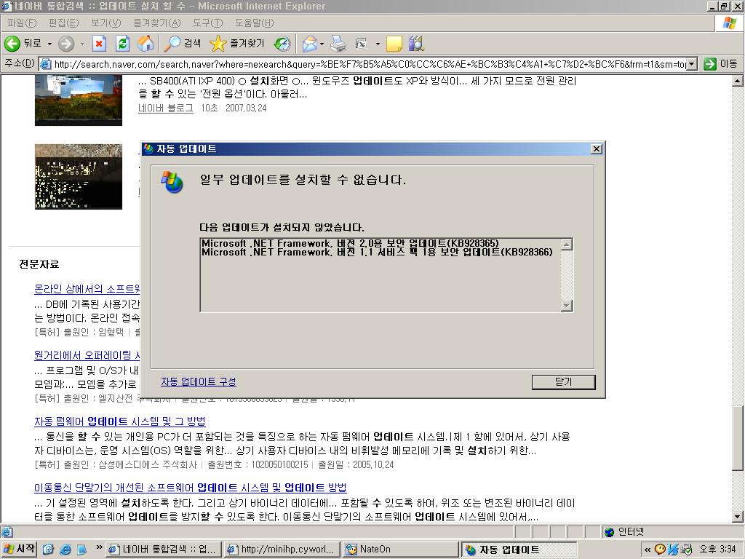Open the Back button history dropdown arrow
The image size is (745, 559).
(49, 44)
